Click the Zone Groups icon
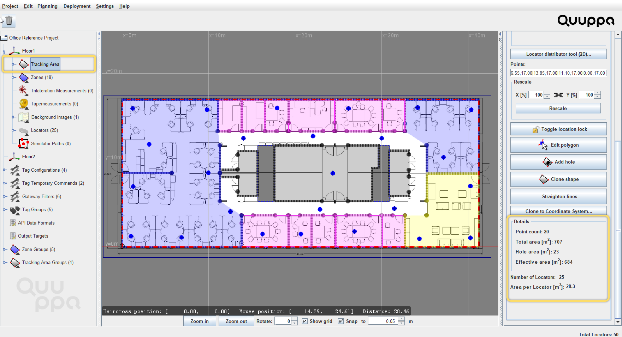Screen dimensions: 622x337 pos(15,249)
